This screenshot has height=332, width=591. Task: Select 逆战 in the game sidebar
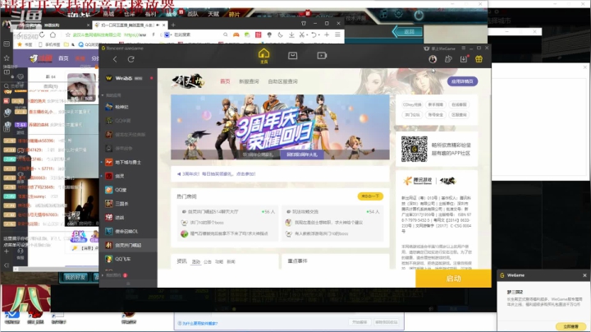[x=128, y=218]
